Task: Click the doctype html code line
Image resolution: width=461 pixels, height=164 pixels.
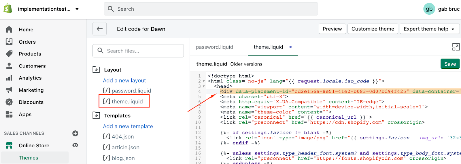Action: (x=231, y=76)
